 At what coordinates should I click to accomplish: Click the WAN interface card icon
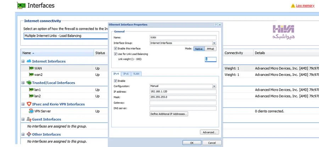31,68
